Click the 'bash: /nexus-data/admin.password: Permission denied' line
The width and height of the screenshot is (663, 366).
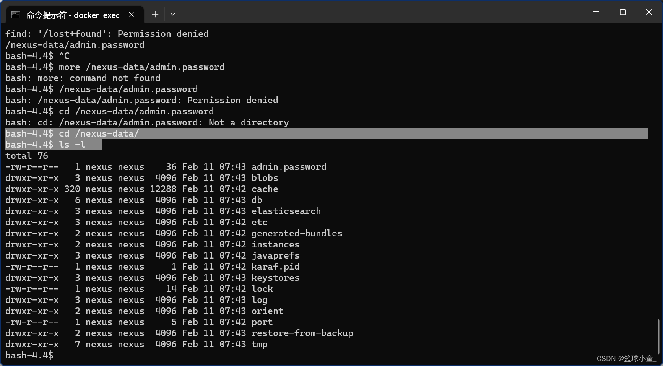pos(141,100)
